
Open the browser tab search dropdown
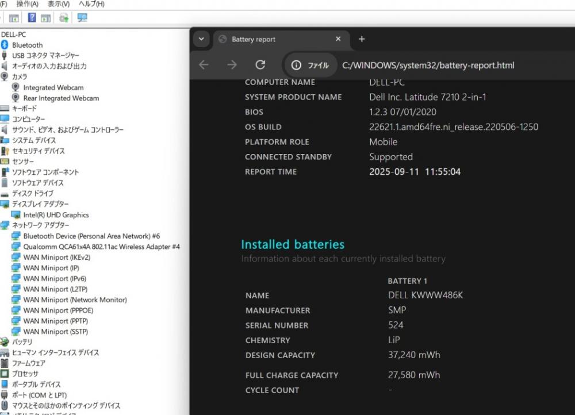click(x=201, y=39)
